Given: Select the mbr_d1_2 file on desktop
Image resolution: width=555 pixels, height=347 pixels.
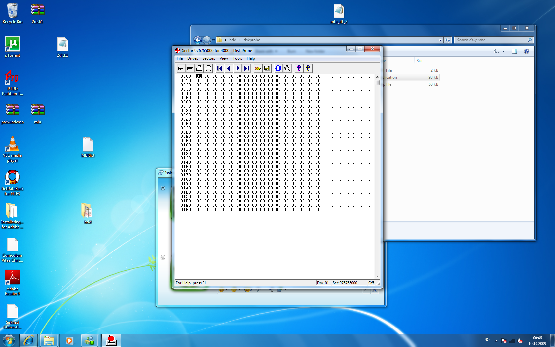Looking at the screenshot, I should tap(339, 14).
